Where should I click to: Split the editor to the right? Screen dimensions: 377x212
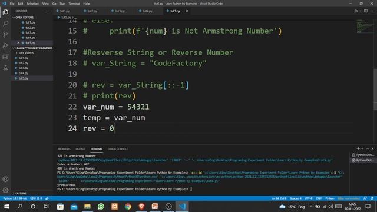click(x=366, y=11)
